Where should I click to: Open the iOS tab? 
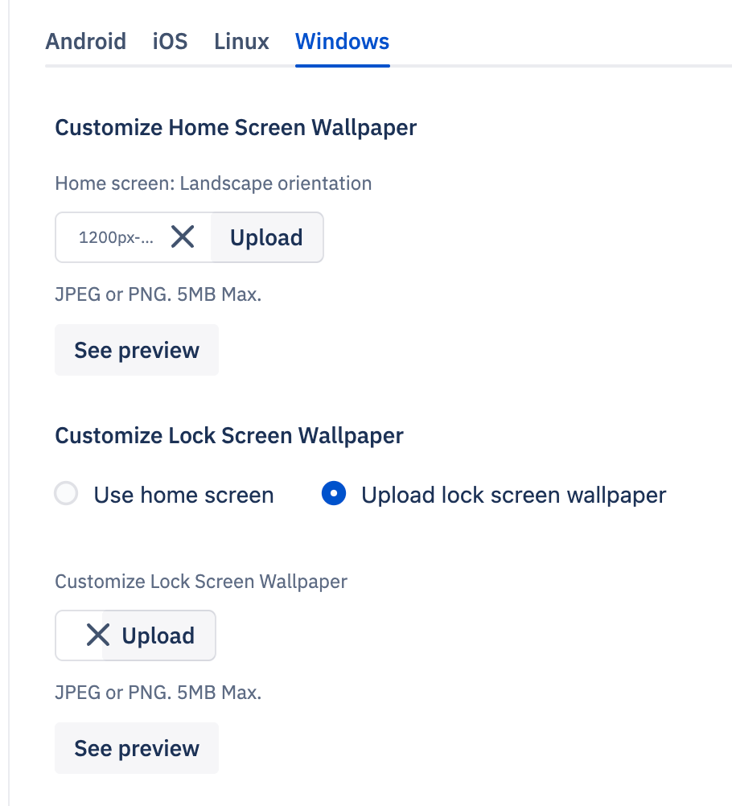[169, 42]
